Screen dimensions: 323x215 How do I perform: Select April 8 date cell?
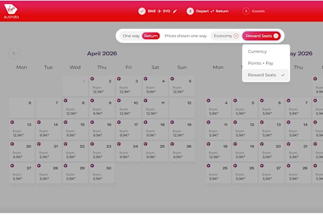[75, 108]
